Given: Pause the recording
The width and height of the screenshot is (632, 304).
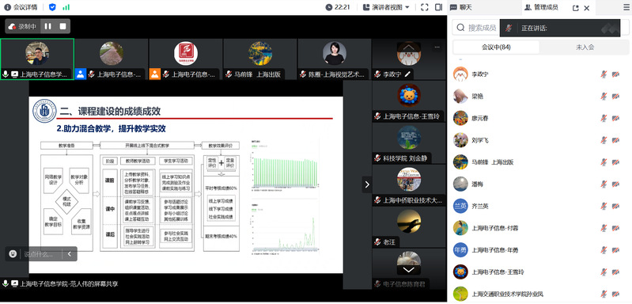Looking at the screenshot, I should (48, 26).
